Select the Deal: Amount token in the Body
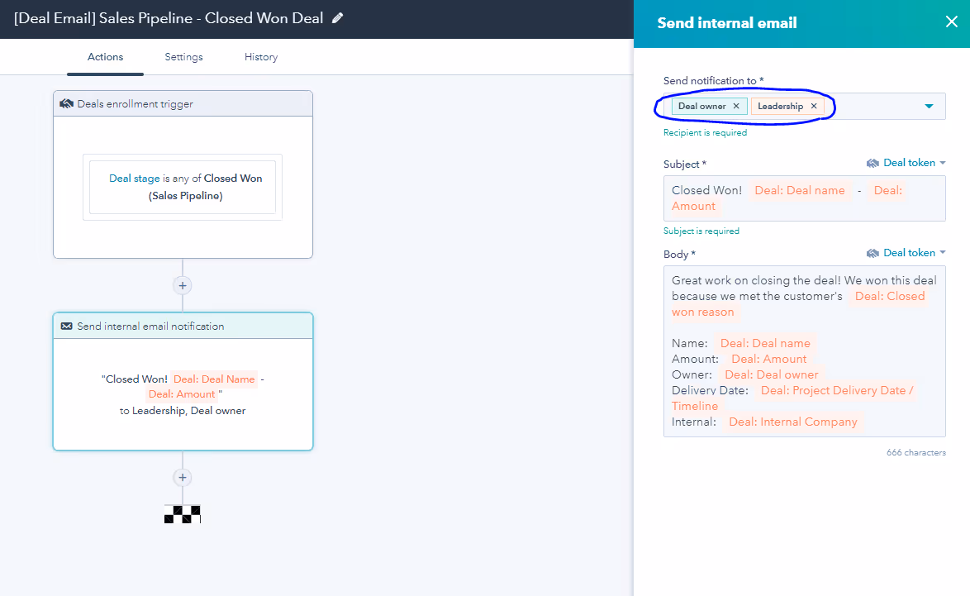Screen dimensions: 970x596 tap(768, 359)
